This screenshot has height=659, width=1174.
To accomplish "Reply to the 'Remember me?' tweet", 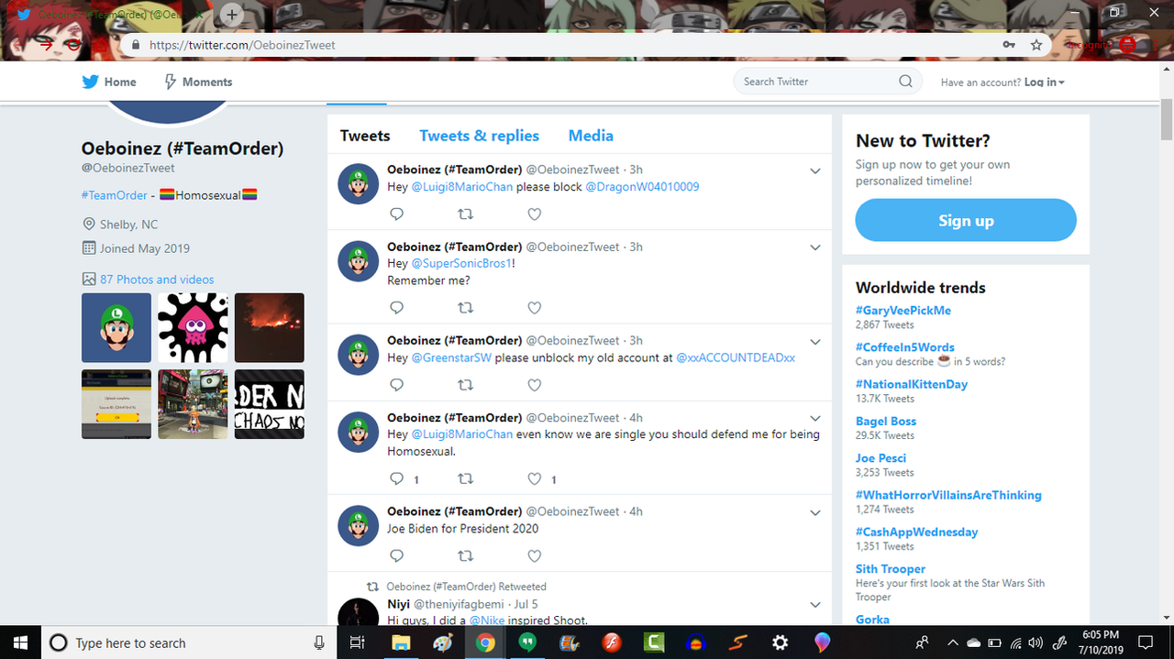I will point(397,308).
